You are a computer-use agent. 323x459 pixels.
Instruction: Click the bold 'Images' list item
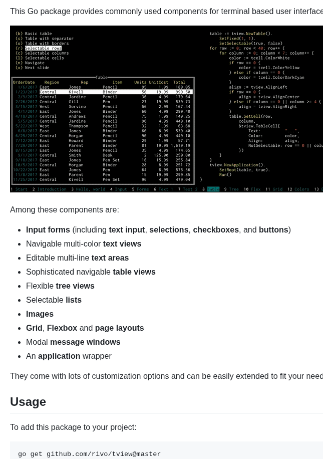40,314
